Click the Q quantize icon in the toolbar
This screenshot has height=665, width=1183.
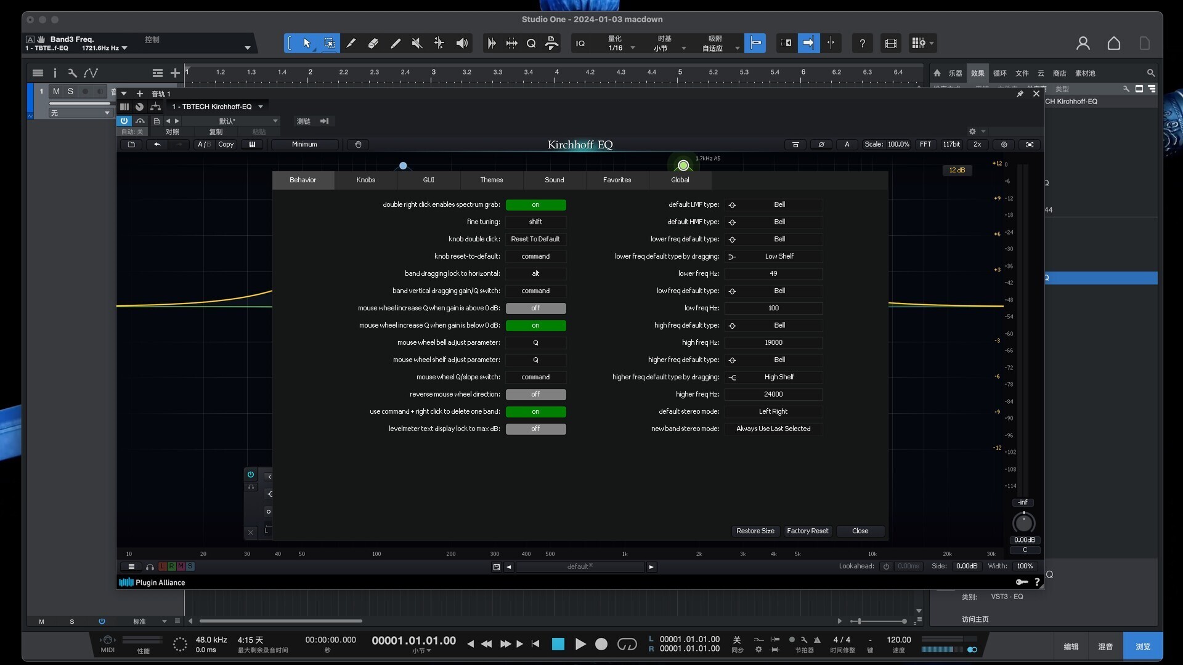tap(531, 43)
